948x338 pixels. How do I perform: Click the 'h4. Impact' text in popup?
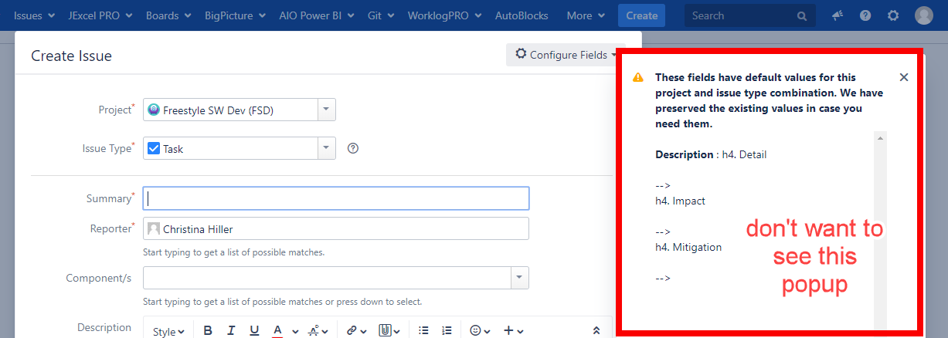click(x=680, y=201)
